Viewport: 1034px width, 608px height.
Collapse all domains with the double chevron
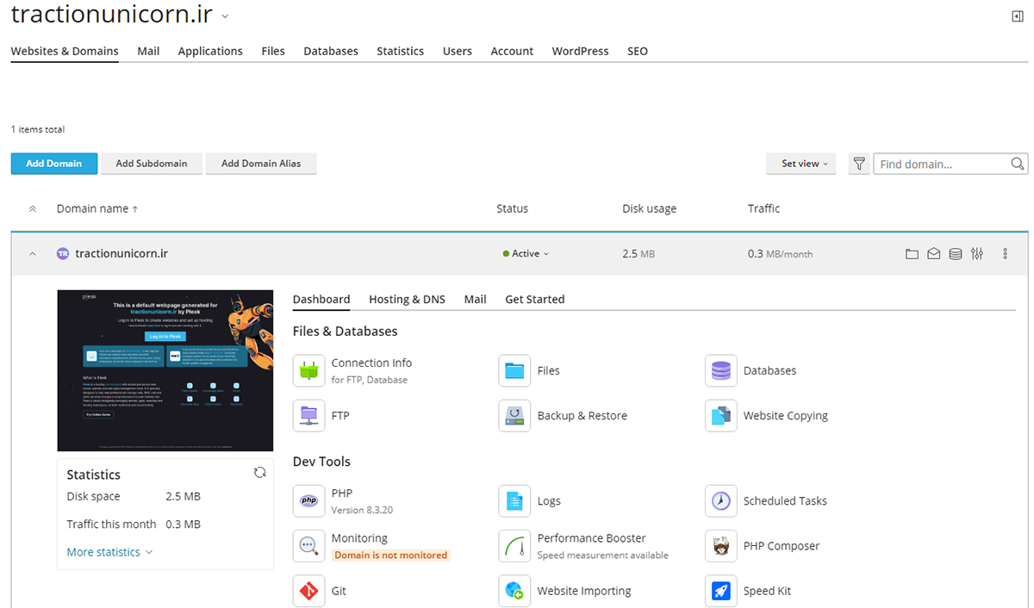33,208
